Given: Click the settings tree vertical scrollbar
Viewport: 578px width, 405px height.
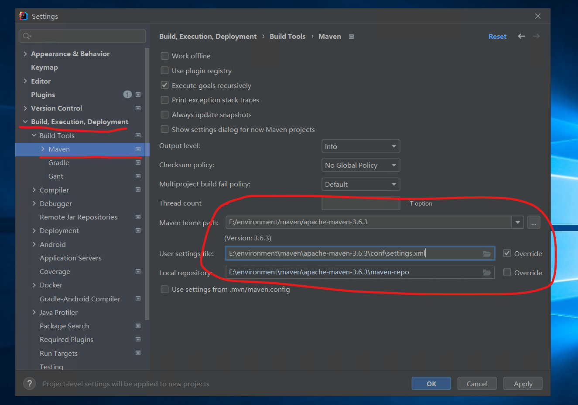Looking at the screenshot, I should tap(147, 184).
